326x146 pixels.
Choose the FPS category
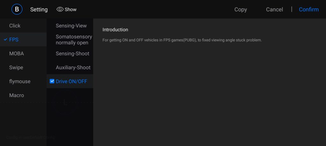14,40
